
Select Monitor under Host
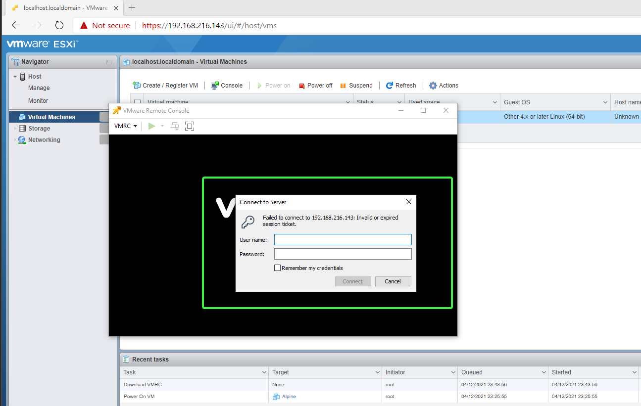[x=38, y=101]
